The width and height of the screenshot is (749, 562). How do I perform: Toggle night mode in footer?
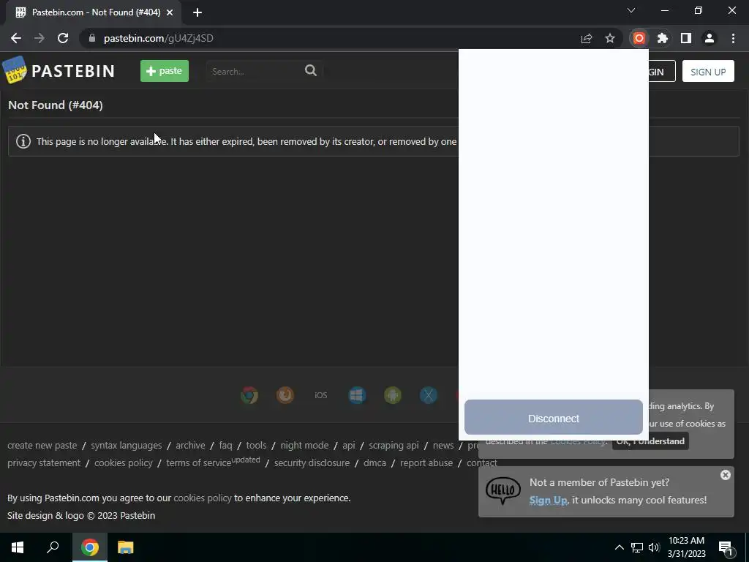coord(304,446)
